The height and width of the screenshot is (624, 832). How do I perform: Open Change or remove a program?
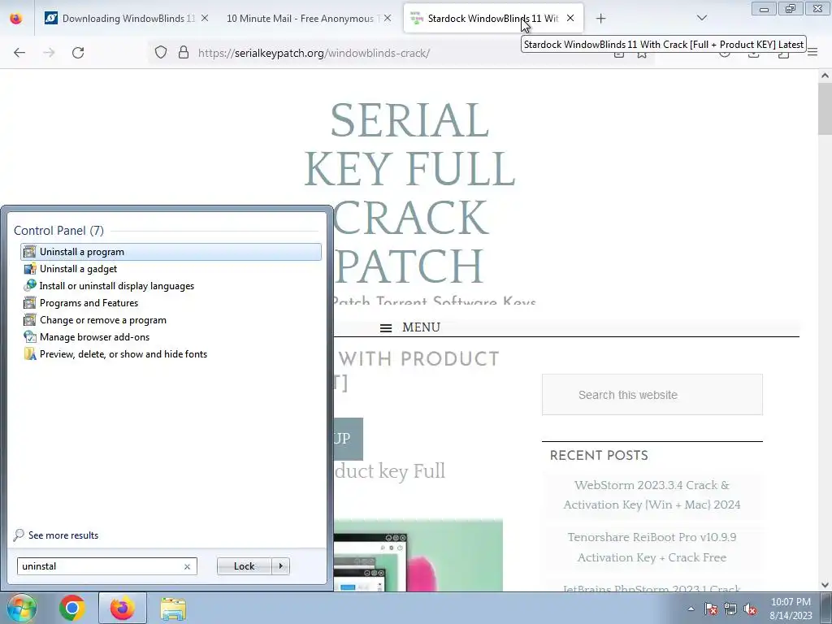pos(171,320)
